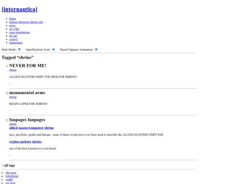
Task: Go to the home page link
Action: click(x=13, y=19)
